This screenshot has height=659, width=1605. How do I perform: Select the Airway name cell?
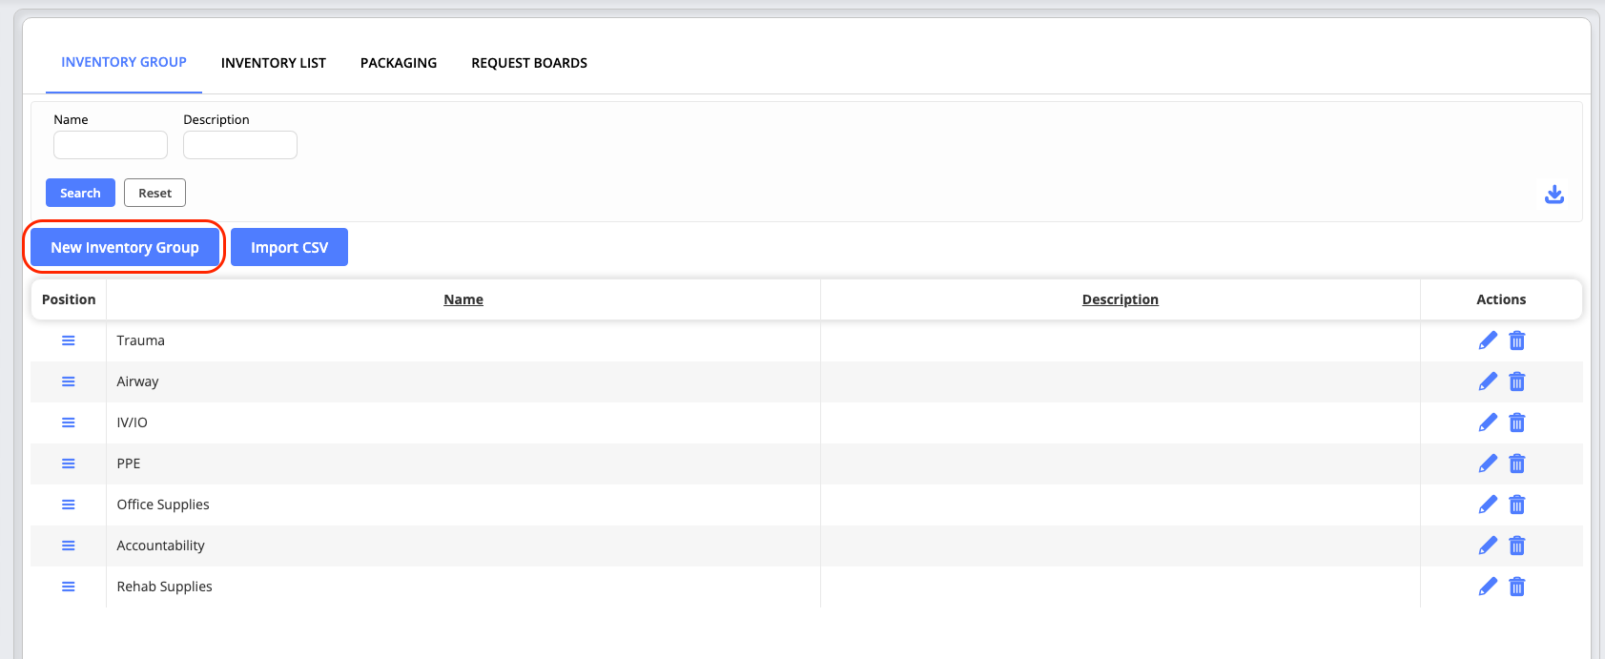(463, 381)
